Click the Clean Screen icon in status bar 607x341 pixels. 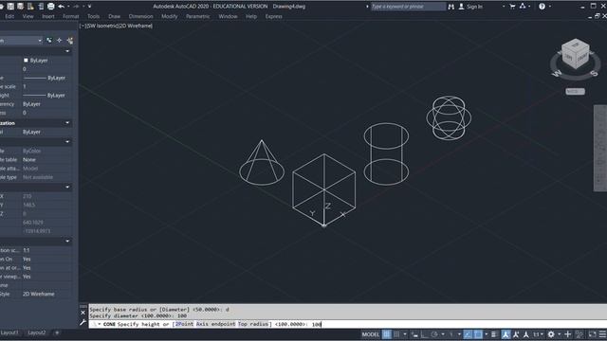click(592, 334)
